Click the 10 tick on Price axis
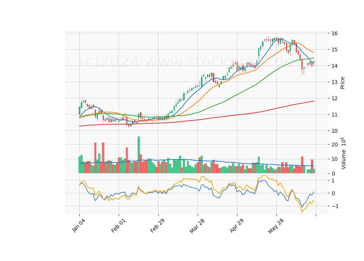 tap(334, 131)
